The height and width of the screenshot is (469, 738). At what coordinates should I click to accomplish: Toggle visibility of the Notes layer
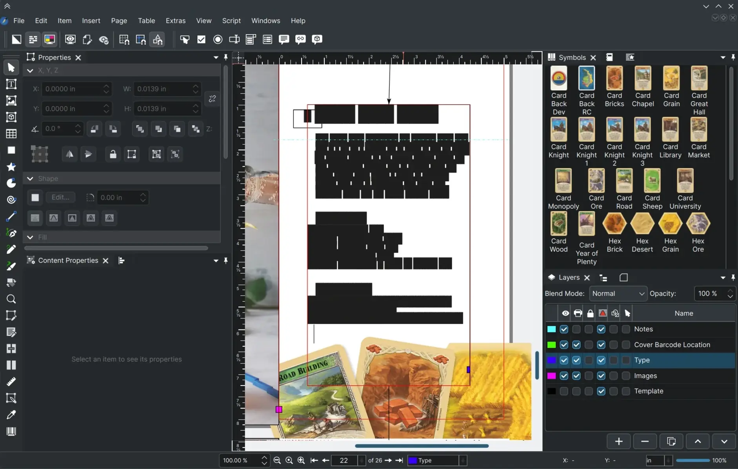click(x=564, y=329)
